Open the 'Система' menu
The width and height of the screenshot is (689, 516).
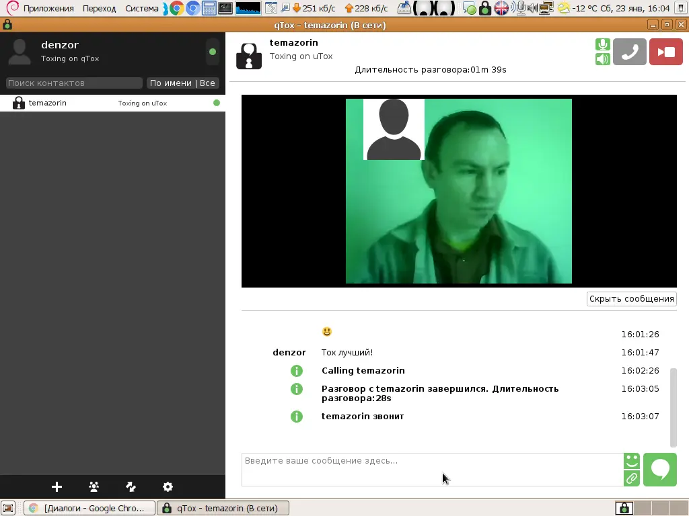pos(141,8)
